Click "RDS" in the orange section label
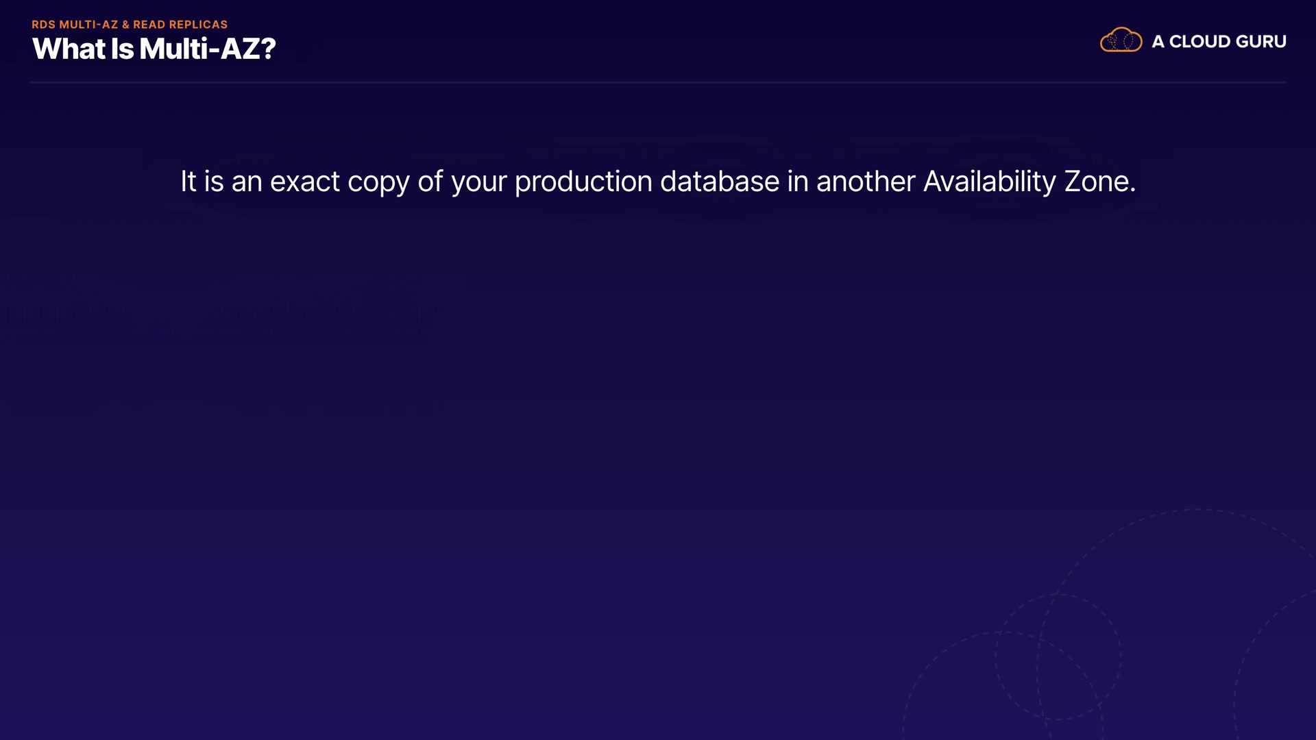1316x740 pixels. 43,25
